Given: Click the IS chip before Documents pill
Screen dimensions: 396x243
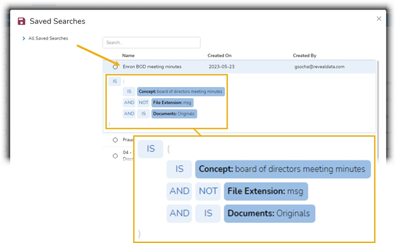Looking at the screenshot, I should coord(144,114).
